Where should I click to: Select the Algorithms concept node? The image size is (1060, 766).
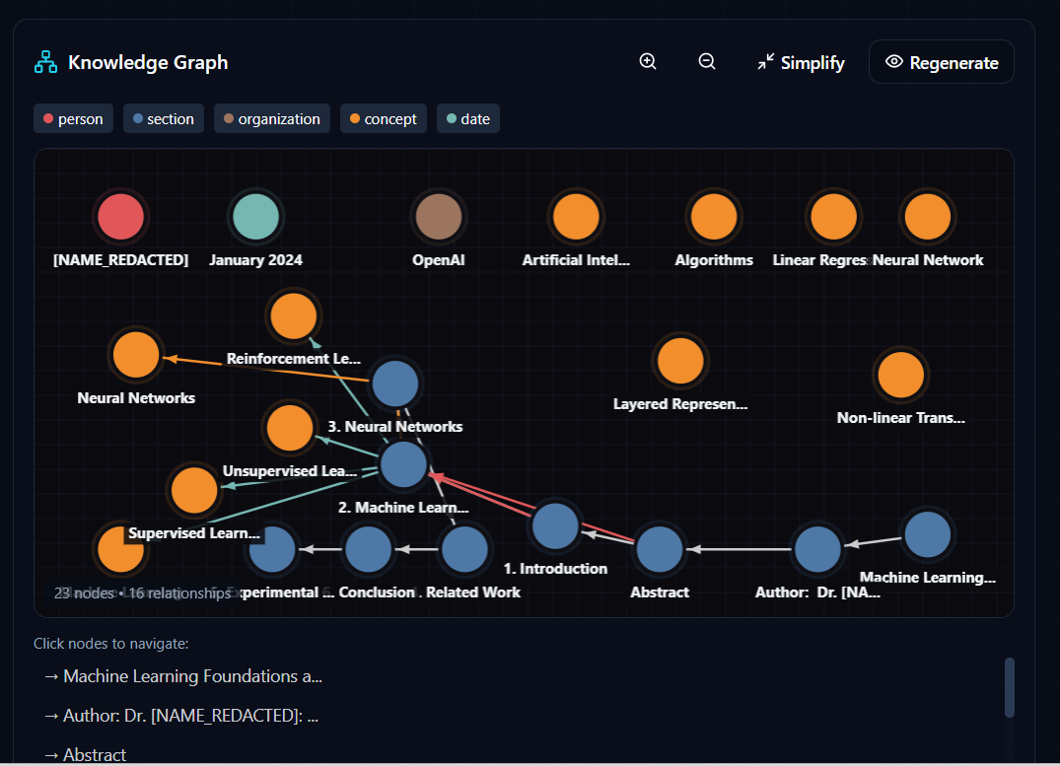(x=714, y=216)
